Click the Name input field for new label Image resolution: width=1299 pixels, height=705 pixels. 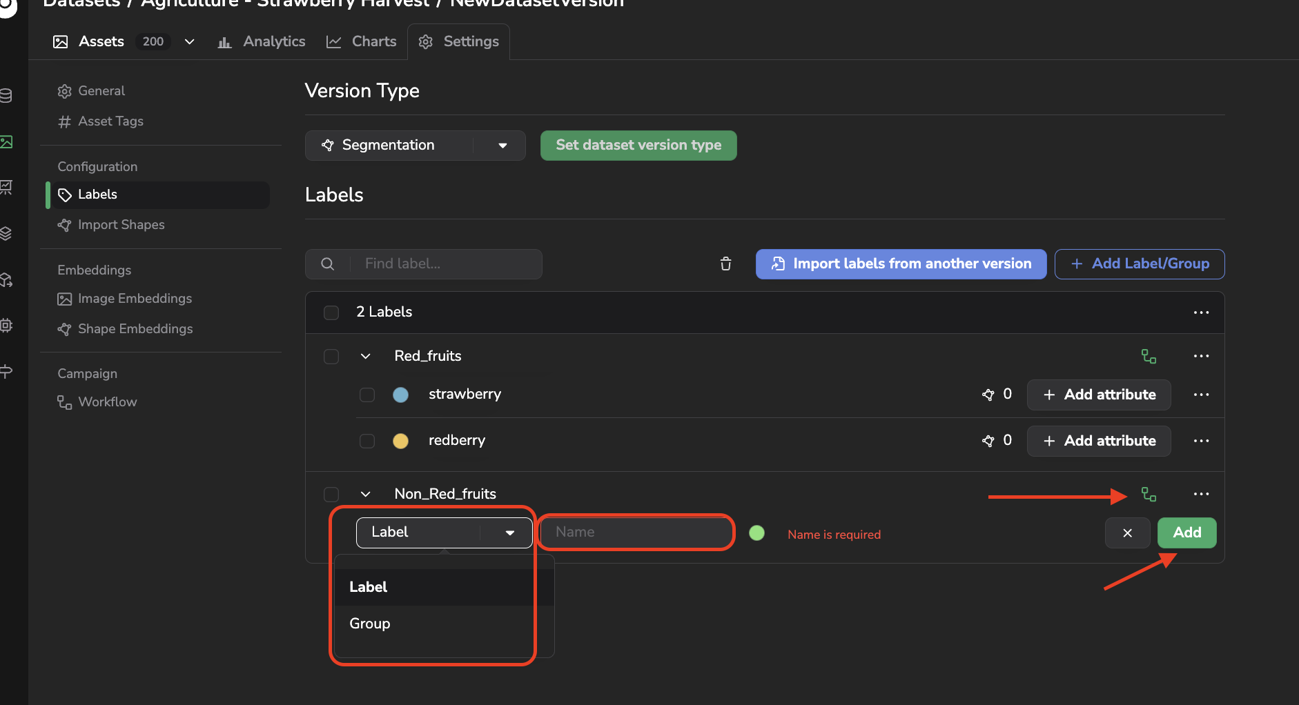tap(636, 532)
